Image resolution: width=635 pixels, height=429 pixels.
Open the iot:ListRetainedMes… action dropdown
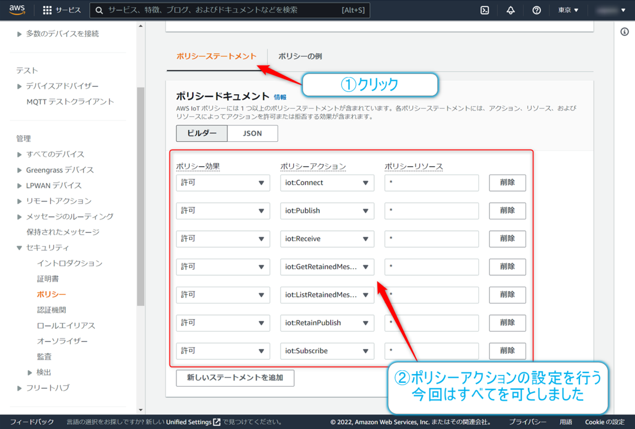click(x=327, y=295)
